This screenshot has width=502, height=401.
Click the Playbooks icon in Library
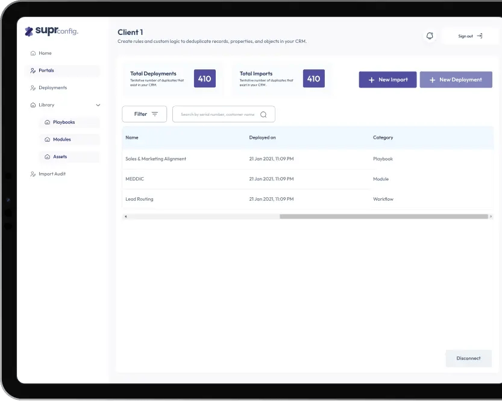pyautogui.click(x=48, y=122)
